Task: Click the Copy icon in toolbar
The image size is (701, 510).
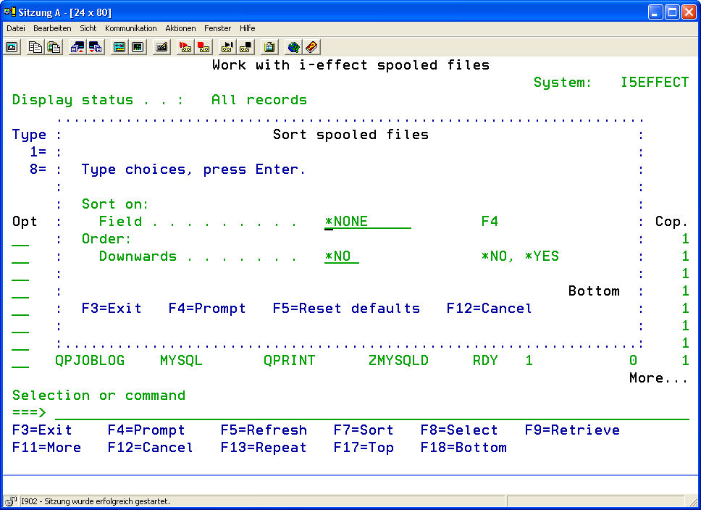Action: point(35,47)
